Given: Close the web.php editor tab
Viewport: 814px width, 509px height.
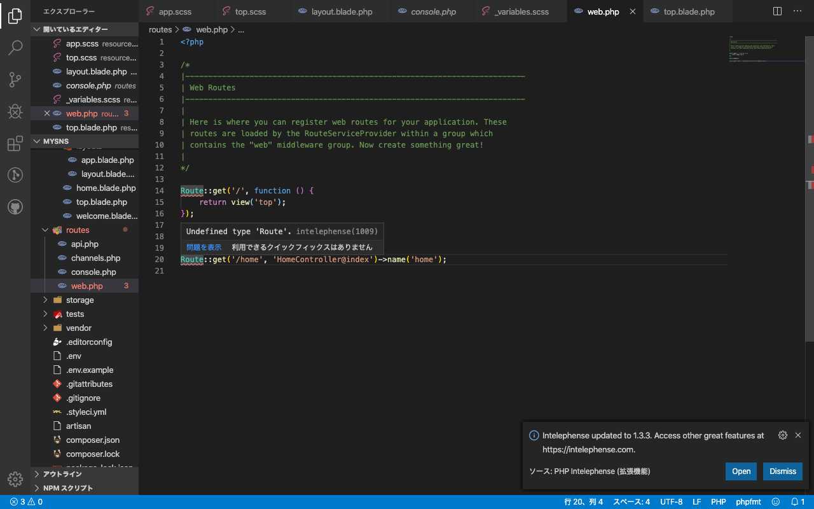Looking at the screenshot, I should 632,11.
